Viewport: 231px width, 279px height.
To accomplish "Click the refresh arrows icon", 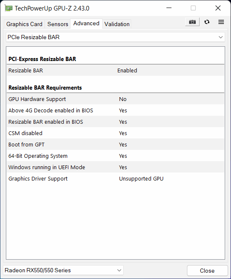I will [207, 22].
